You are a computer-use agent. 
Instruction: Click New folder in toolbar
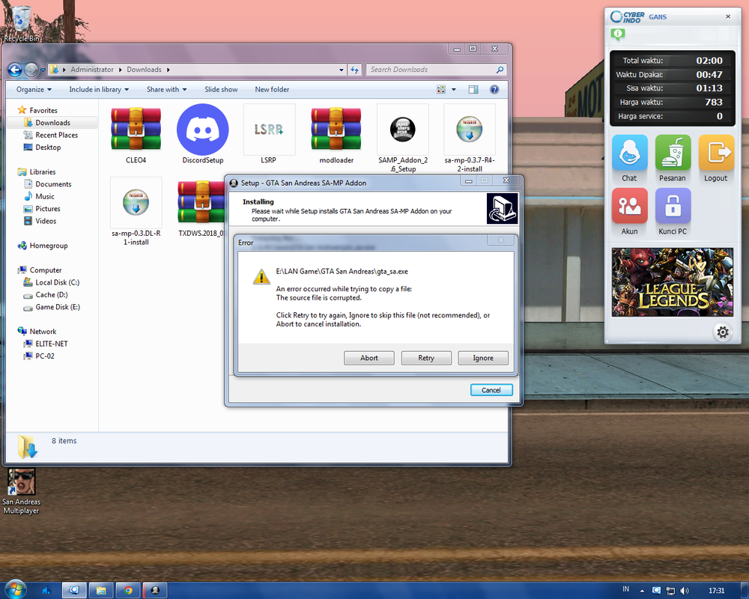(x=272, y=89)
